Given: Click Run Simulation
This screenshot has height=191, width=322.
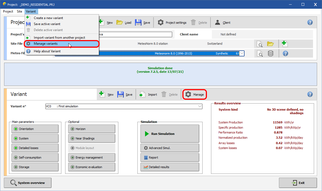Looking at the screenshot, I should click(x=170, y=134).
